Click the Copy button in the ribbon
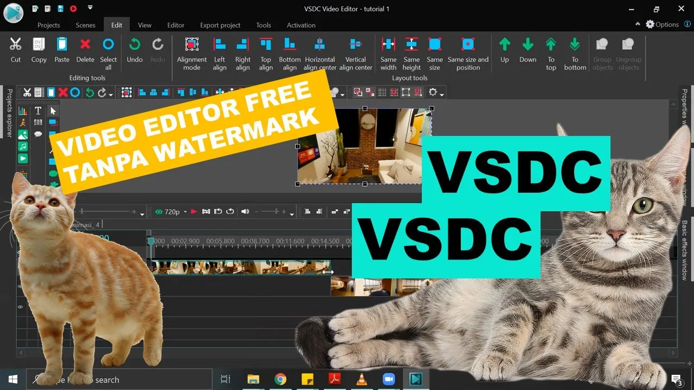The image size is (694, 390). (38, 50)
